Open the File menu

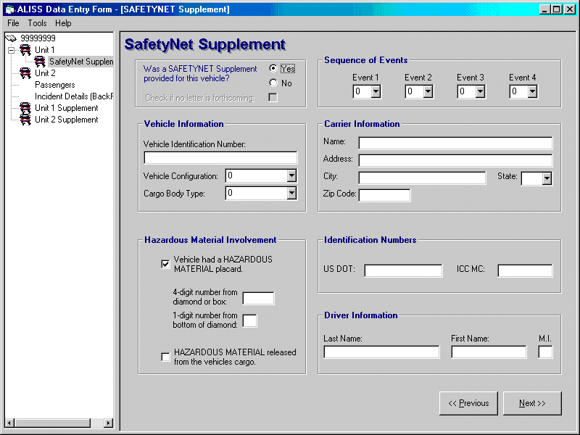pyautogui.click(x=13, y=23)
